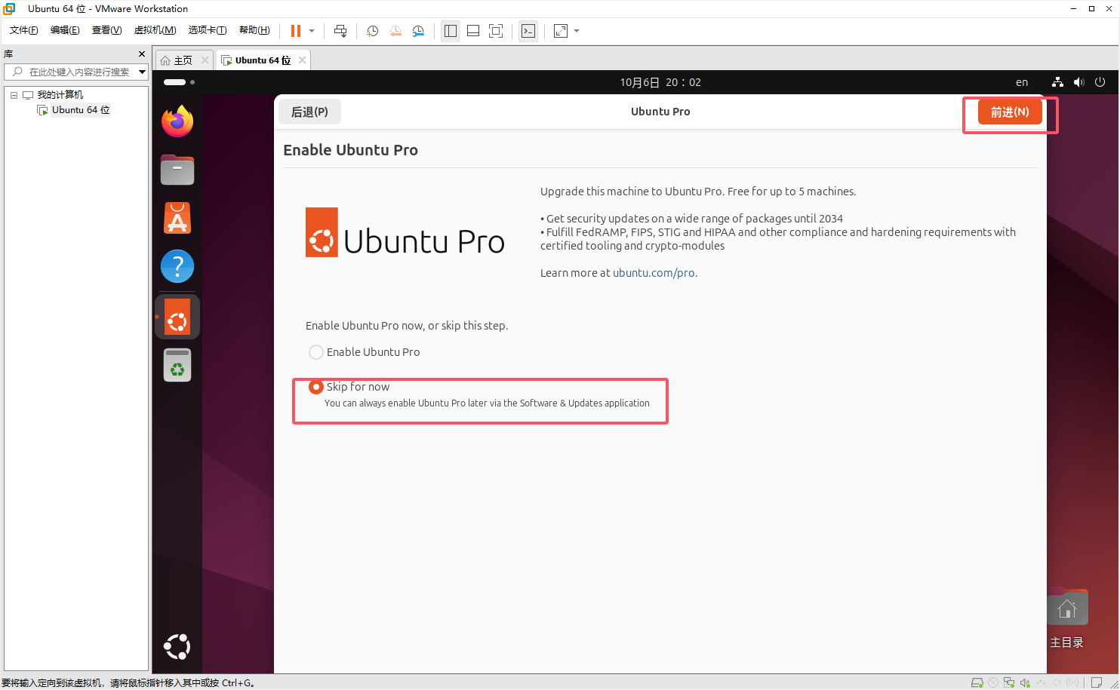1120x690 pixels.
Task: Show applications with the Ubuntu logo button
Action: 177,646
